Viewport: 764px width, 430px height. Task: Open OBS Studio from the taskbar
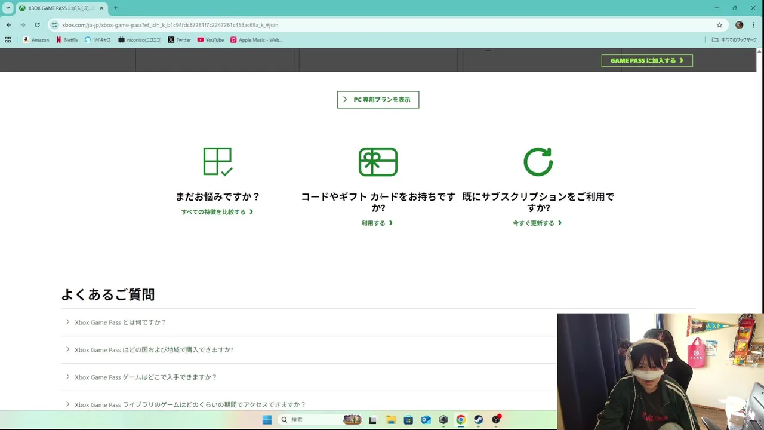pyautogui.click(x=496, y=420)
